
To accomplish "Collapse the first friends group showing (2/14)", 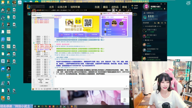I will [143, 26].
